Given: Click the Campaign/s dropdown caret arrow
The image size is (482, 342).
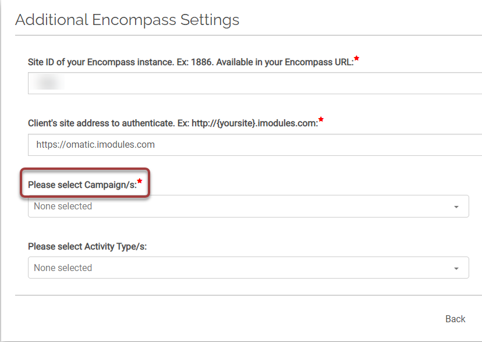Looking at the screenshot, I should click(x=456, y=207).
